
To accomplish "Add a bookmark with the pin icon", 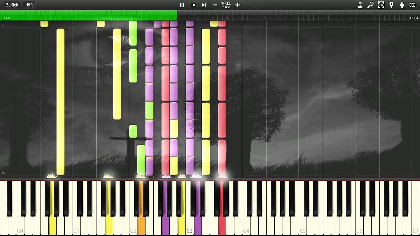I will (391, 5).
